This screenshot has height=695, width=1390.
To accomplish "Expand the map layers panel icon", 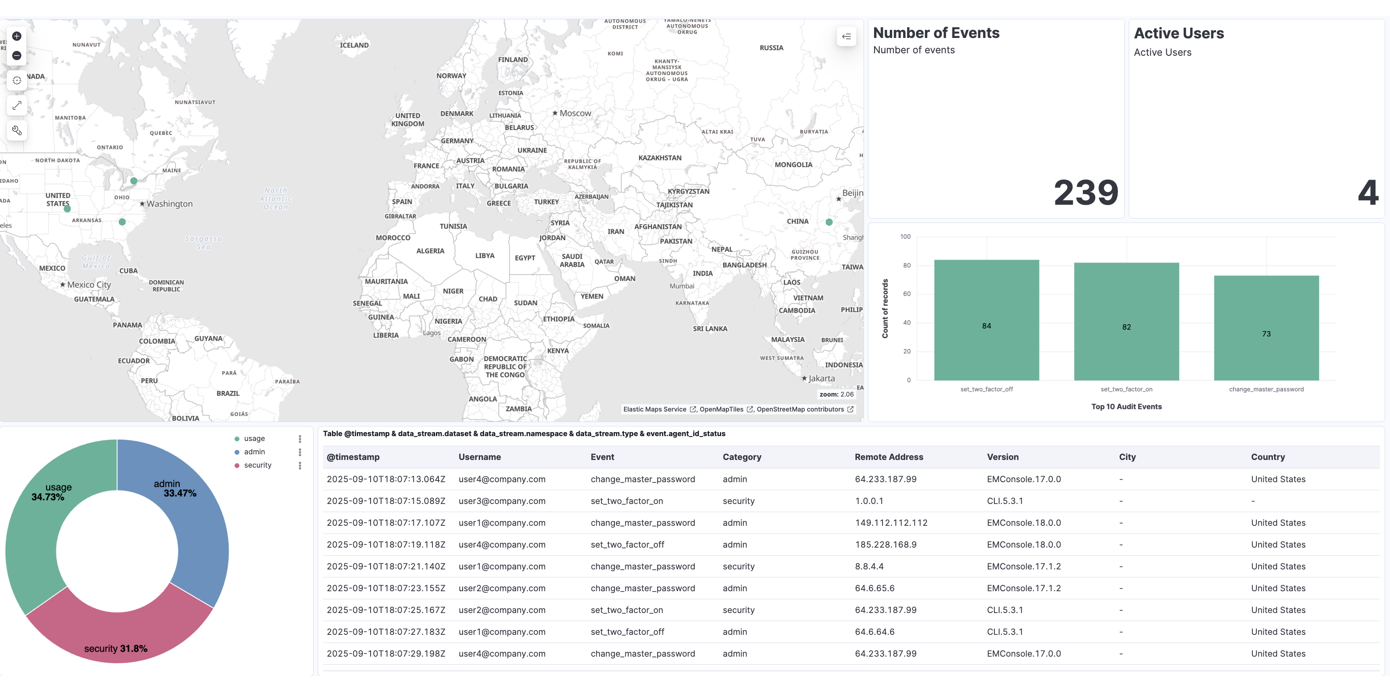I will click(846, 37).
